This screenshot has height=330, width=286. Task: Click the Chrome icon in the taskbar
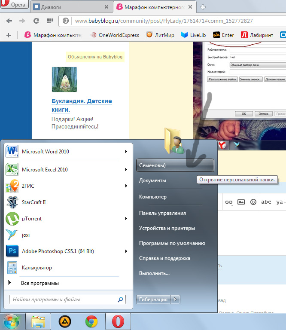[91, 321]
